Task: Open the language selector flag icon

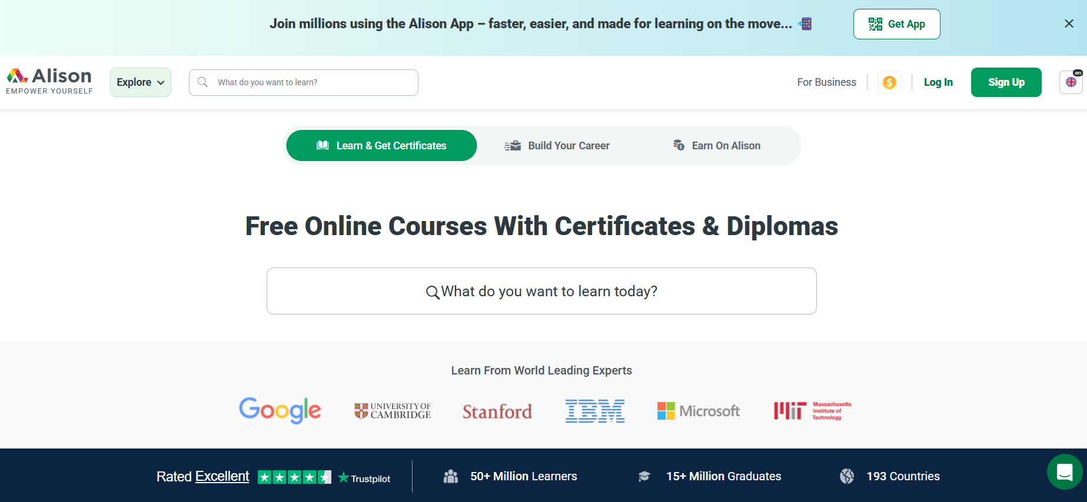Action: [1071, 82]
